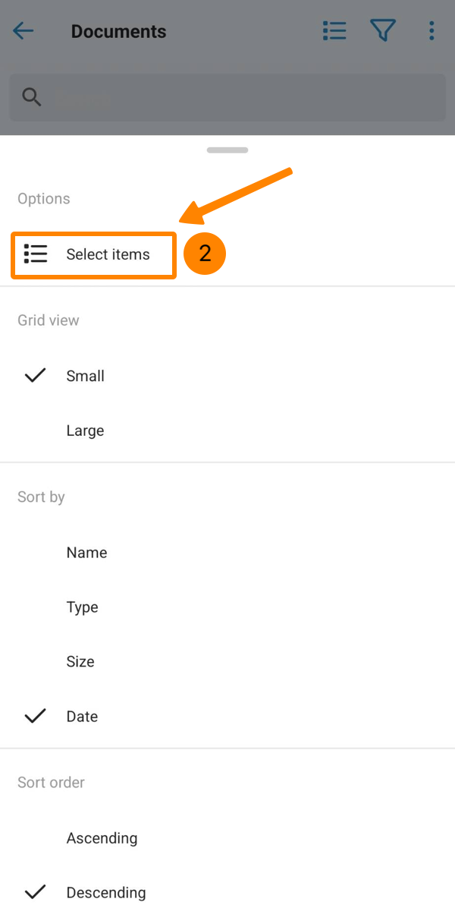Open the filter funnel icon
The width and height of the screenshot is (455, 924).
click(383, 31)
